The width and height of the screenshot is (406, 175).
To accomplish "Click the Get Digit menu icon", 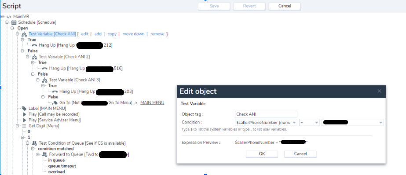I will [24, 126].
